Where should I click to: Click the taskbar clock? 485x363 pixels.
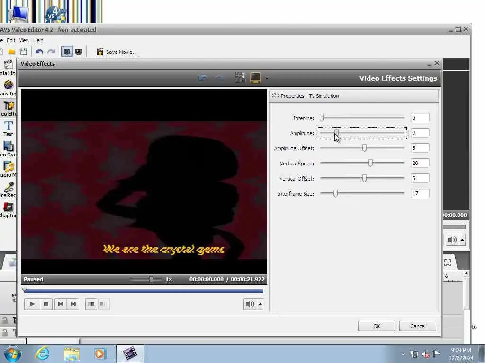point(461,354)
